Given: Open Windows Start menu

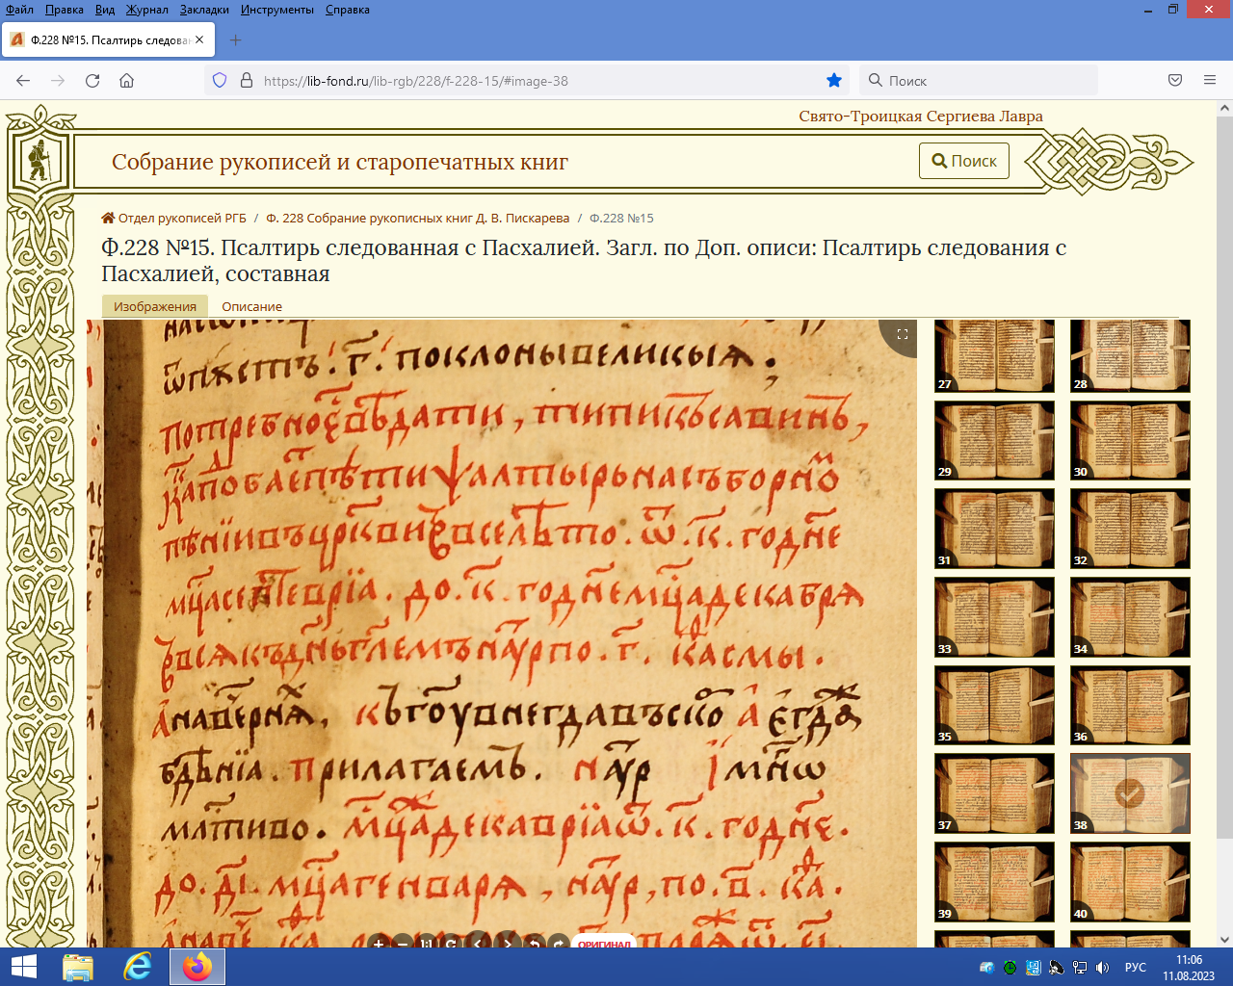Looking at the screenshot, I should coord(23,967).
